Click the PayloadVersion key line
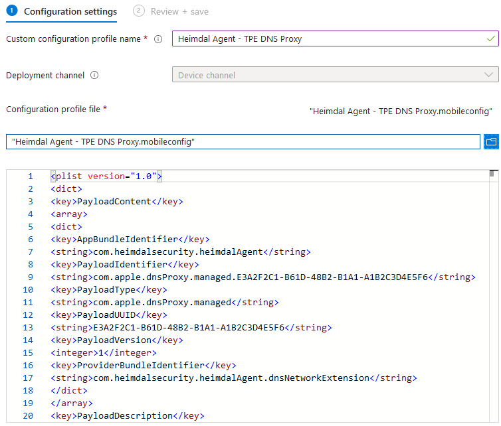Screen dimensions: 501x426 [117, 340]
